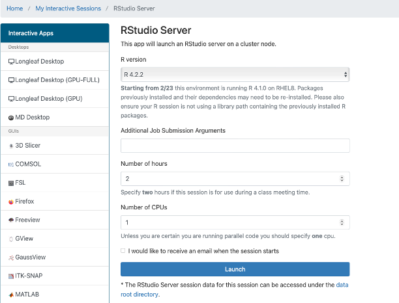Select Longleaf Desktop (GPU) entry
The height and width of the screenshot is (303, 399).
[x=55, y=98]
